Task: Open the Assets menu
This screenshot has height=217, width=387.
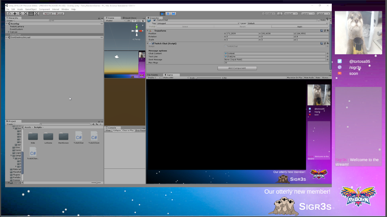Action: click(x=20, y=9)
